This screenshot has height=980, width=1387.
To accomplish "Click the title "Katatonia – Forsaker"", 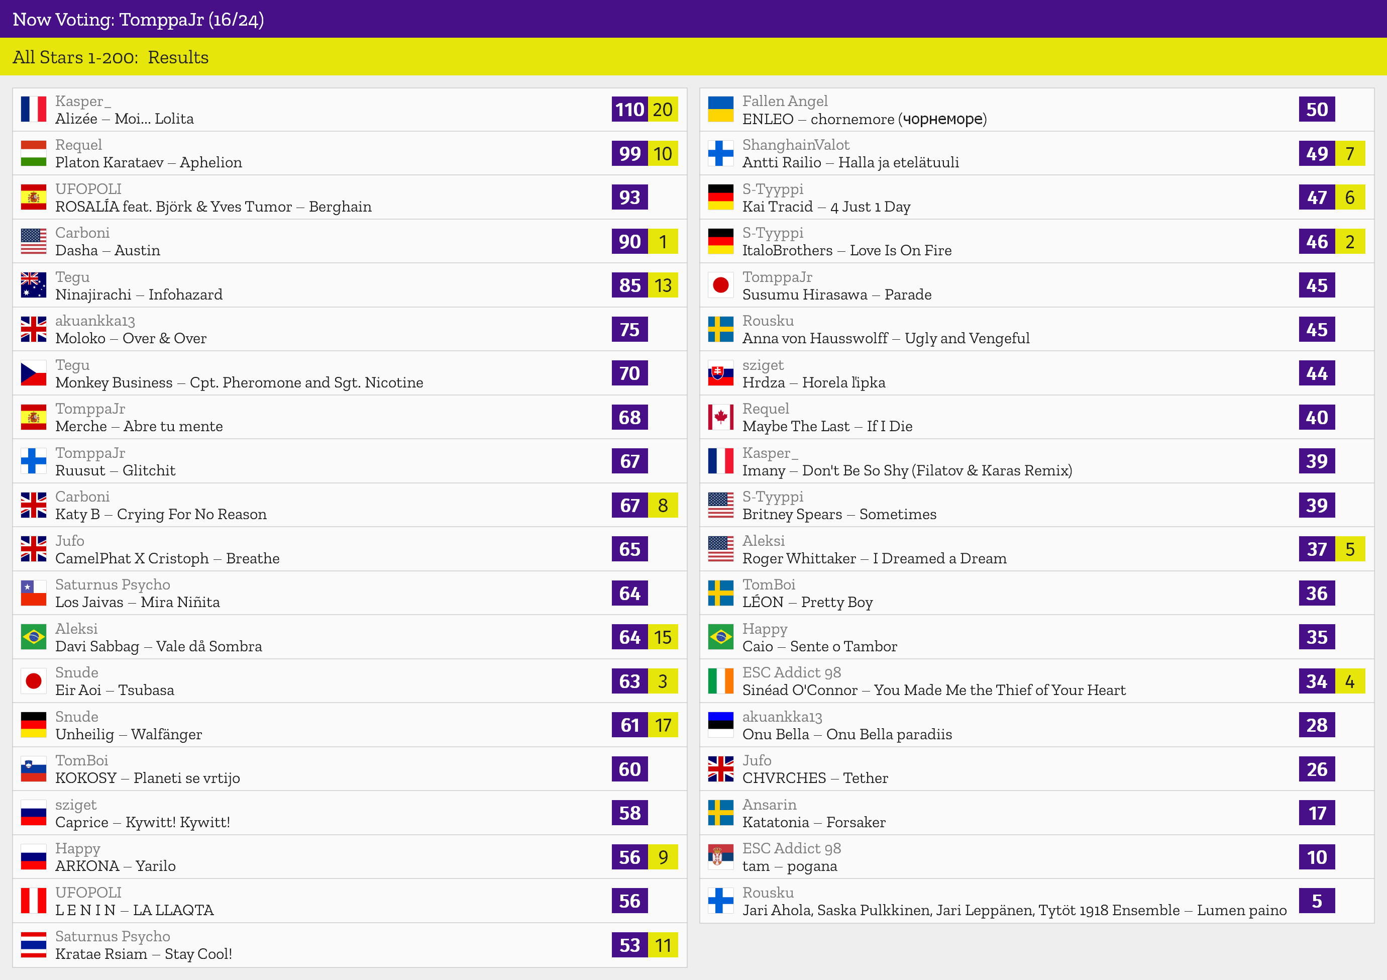I will pyautogui.click(x=814, y=822).
